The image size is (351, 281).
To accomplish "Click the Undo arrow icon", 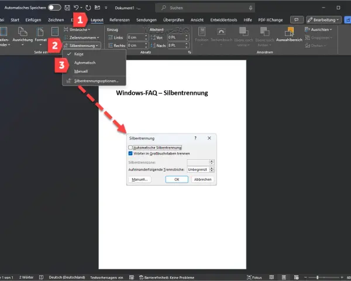I will pos(76,8).
